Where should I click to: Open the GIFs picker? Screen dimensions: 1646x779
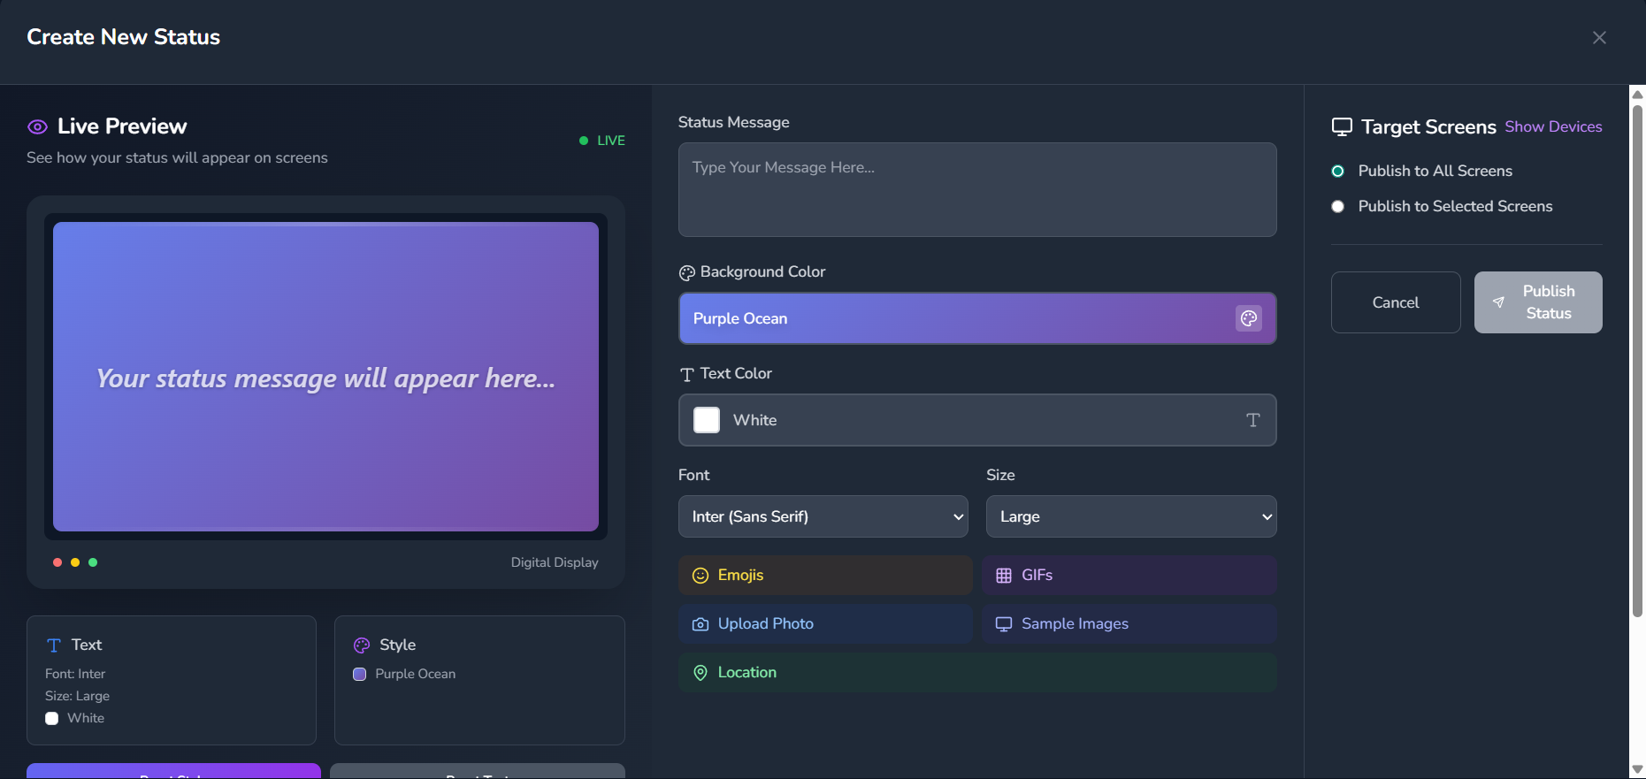(1129, 576)
